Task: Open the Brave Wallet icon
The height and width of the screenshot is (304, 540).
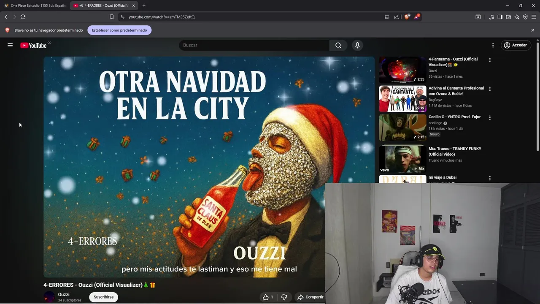Action: (508, 17)
